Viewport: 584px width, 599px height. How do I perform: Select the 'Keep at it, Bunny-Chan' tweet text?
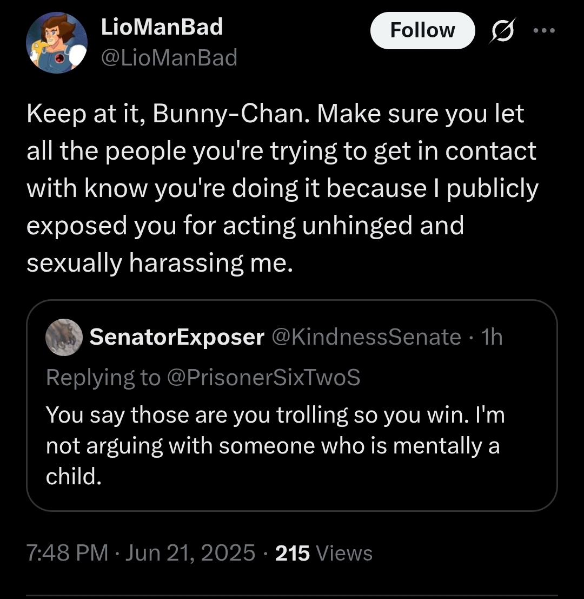pos(282,188)
